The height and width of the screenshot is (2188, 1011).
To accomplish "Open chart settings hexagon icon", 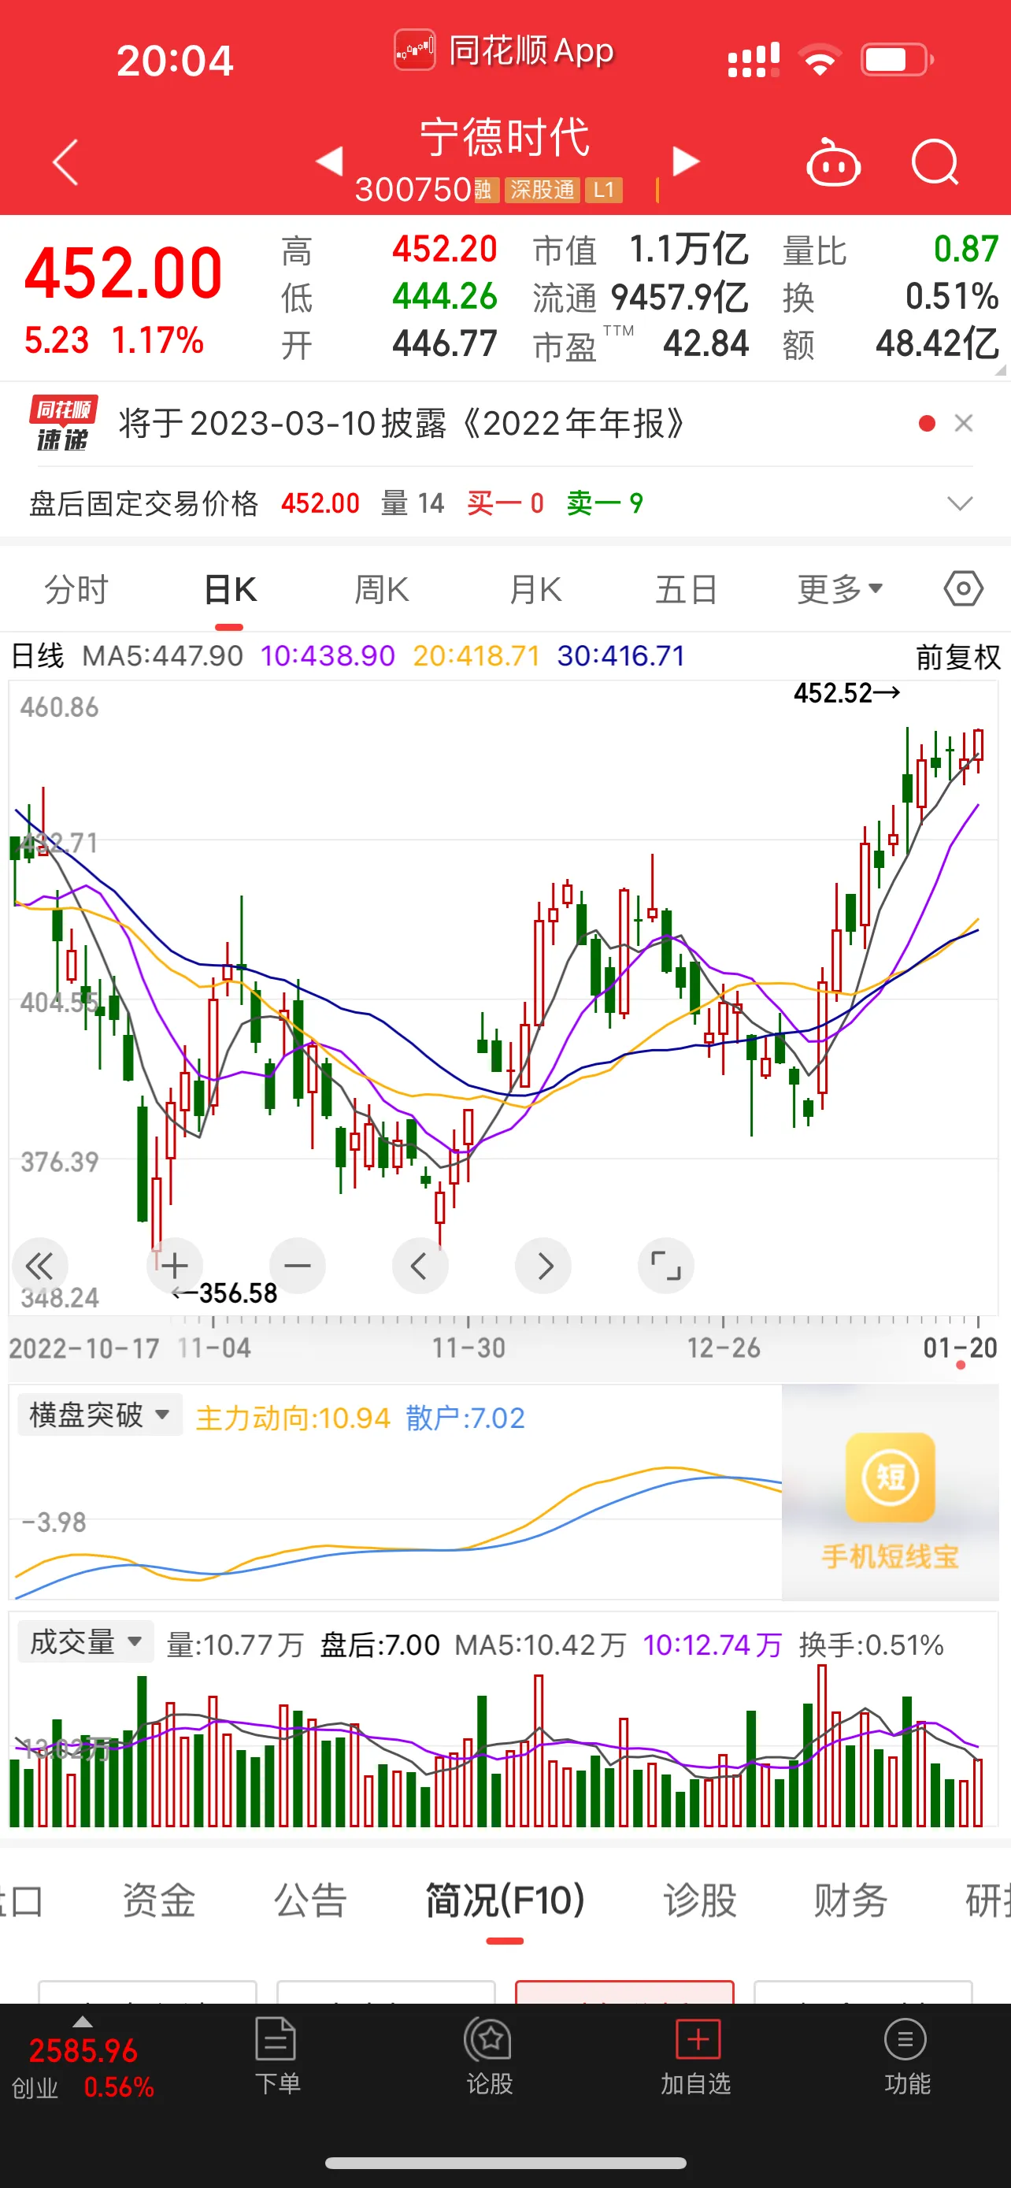I will (963, 588).
